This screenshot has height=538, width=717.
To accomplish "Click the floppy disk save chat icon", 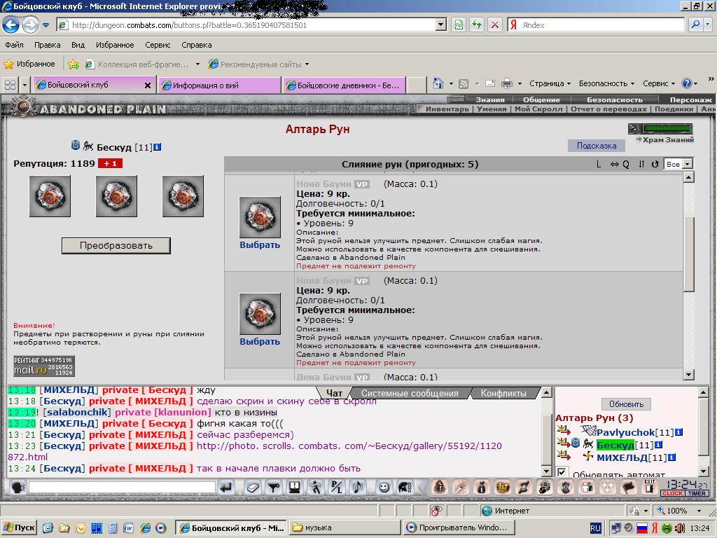I will pos(295,488).
